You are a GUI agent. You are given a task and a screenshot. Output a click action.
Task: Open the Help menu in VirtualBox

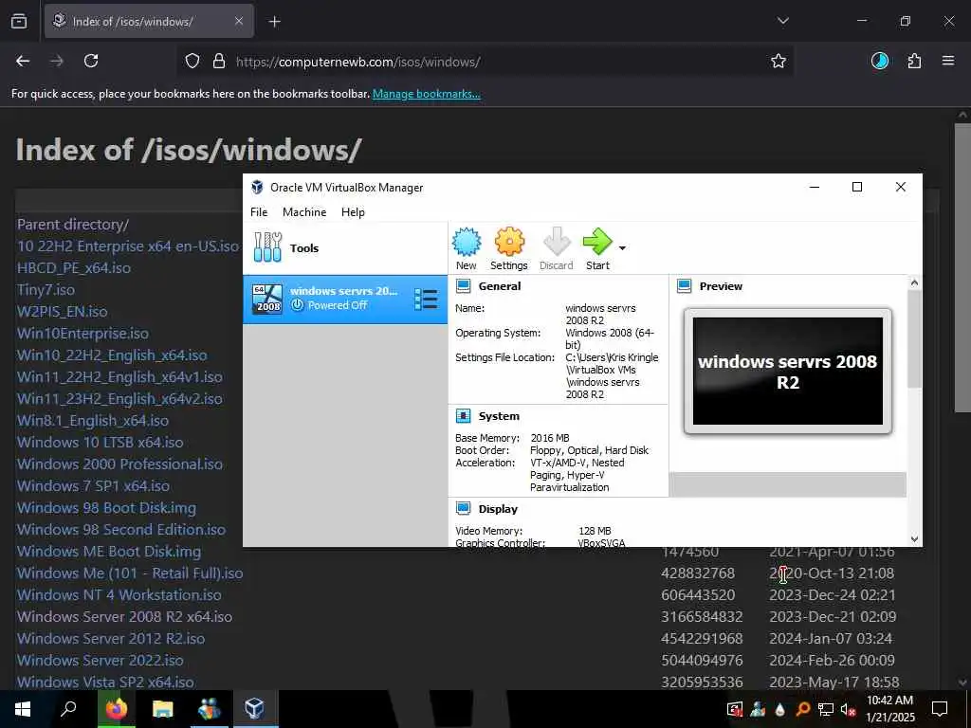tap(353, 211)
